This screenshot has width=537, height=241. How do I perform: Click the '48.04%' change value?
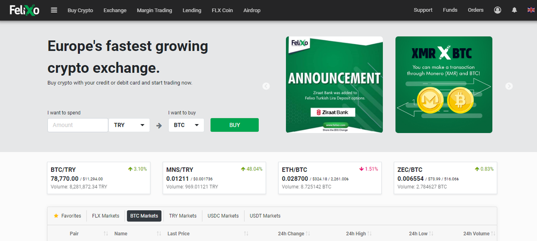pos(254,169)
